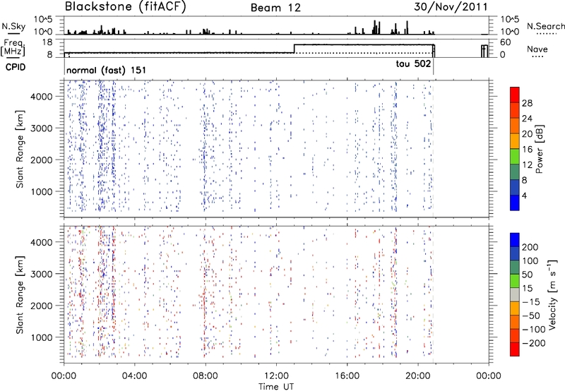565x391 pixels.
Task: Click the velocity panel 'Slant Range [km]' label
Action: [x=20, y=294]
